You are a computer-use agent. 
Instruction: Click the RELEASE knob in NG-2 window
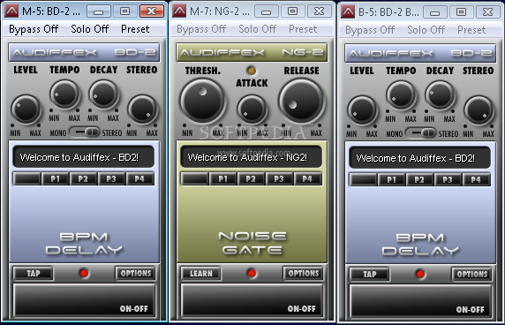coord(301,101)
